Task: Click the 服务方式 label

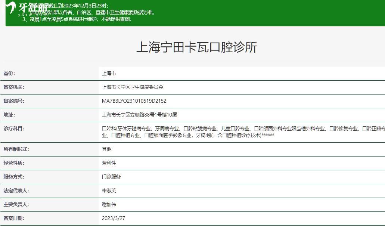Action: [14, 176]
